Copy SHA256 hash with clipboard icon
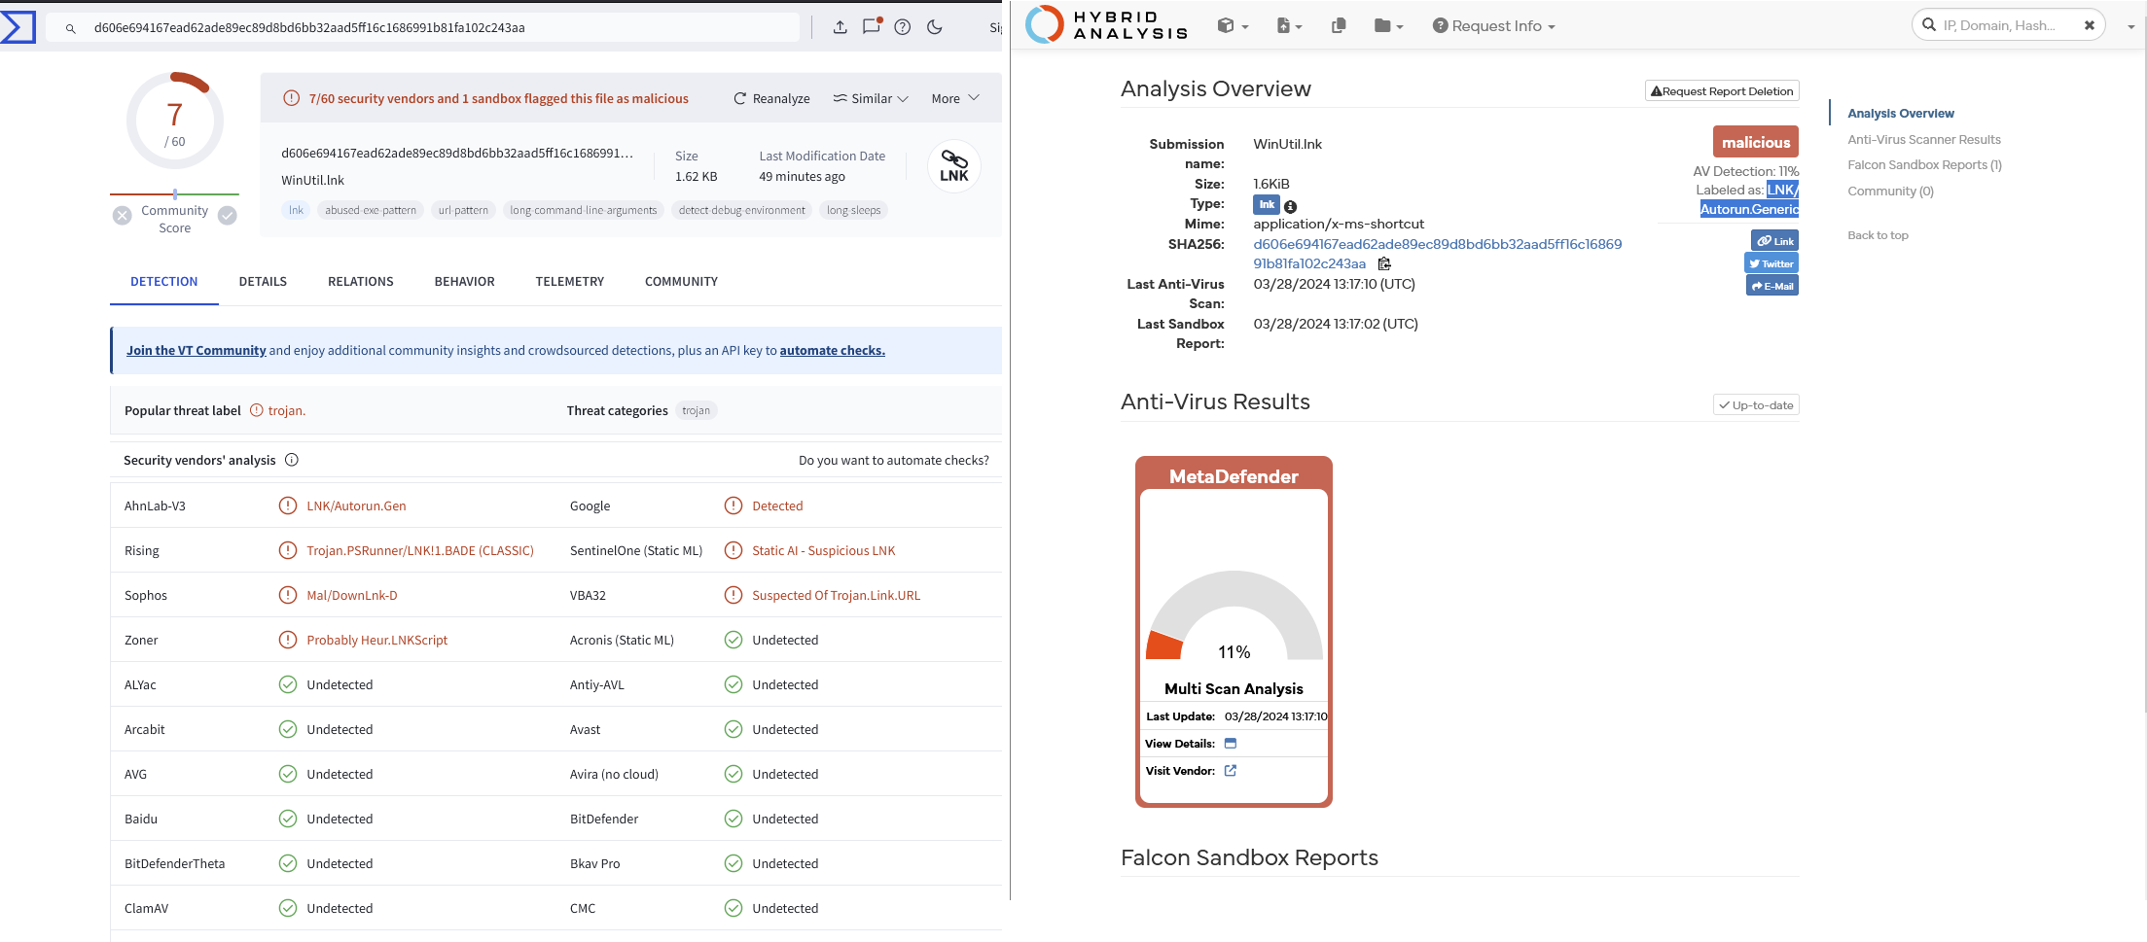This screenshot has height=942, width=2147. click(x=1383, y=263)
